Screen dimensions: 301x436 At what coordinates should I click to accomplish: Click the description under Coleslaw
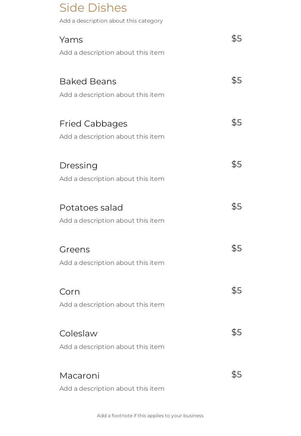tap(112, 347)
